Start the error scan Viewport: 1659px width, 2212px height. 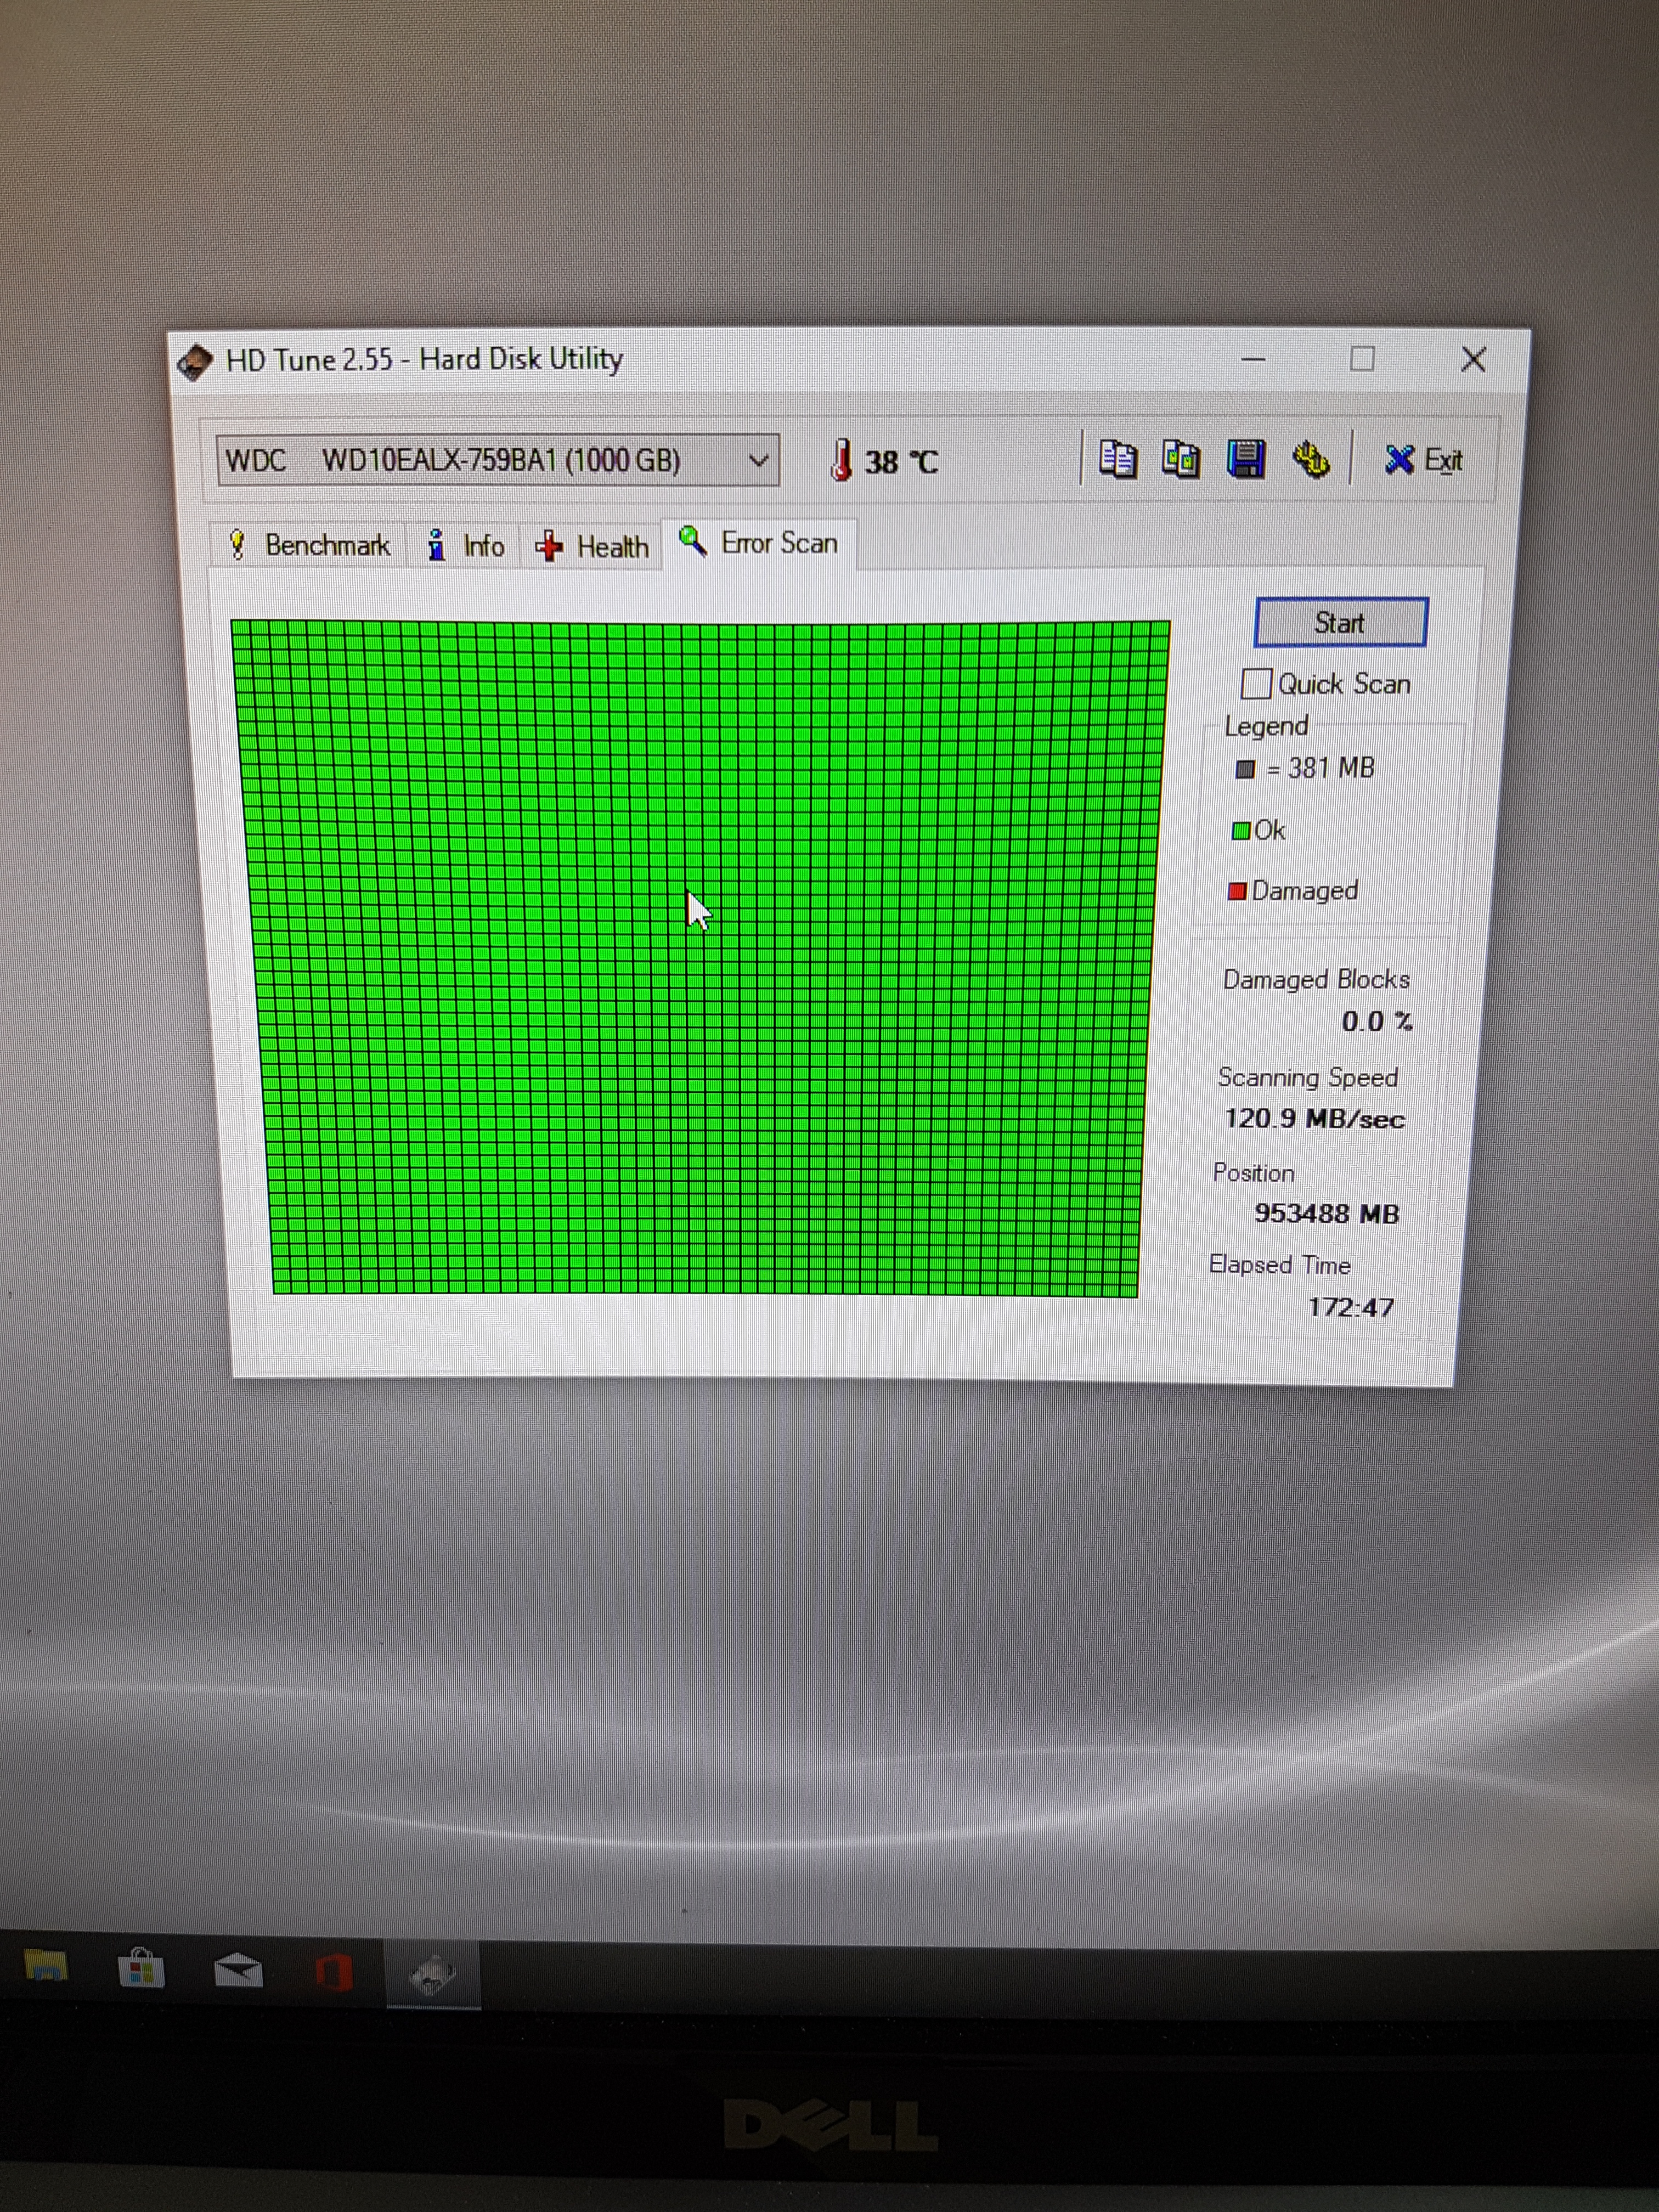click(x=1340, y=623)
